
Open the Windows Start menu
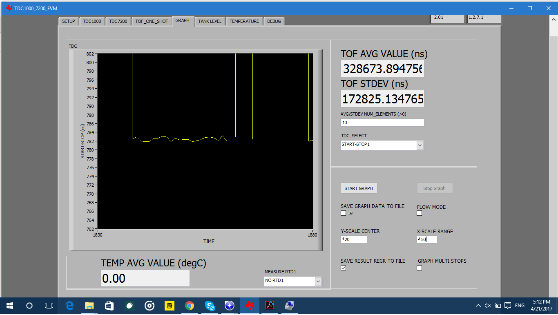pos(9,305)
